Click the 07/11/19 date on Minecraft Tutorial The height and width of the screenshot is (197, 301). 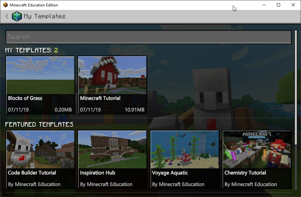pos(90,110)
